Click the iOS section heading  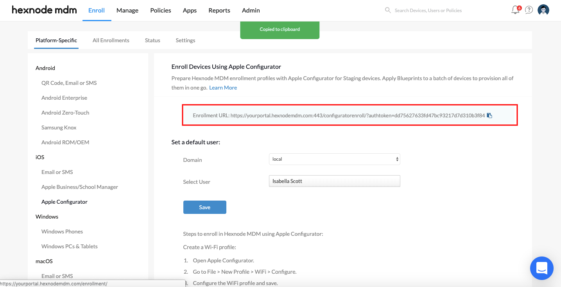[x=40, y=157]
